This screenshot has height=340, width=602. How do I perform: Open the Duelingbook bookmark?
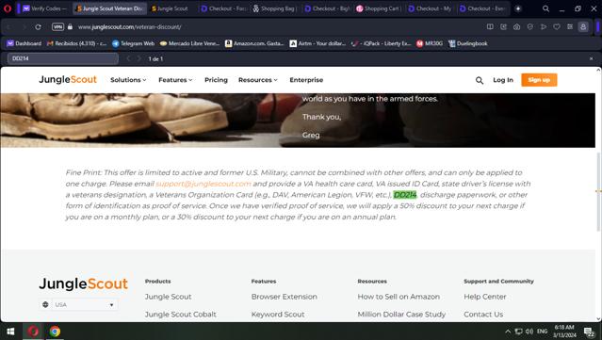click(467, 43)
